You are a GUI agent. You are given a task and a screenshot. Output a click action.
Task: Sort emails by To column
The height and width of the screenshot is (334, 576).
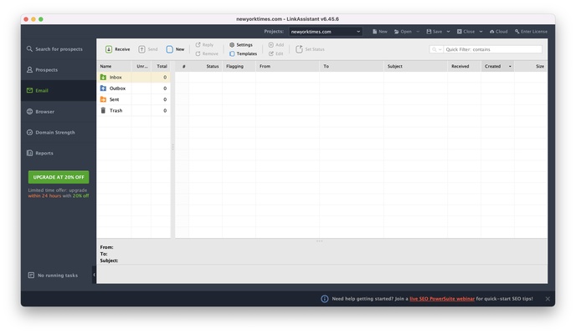coord(352,66)
